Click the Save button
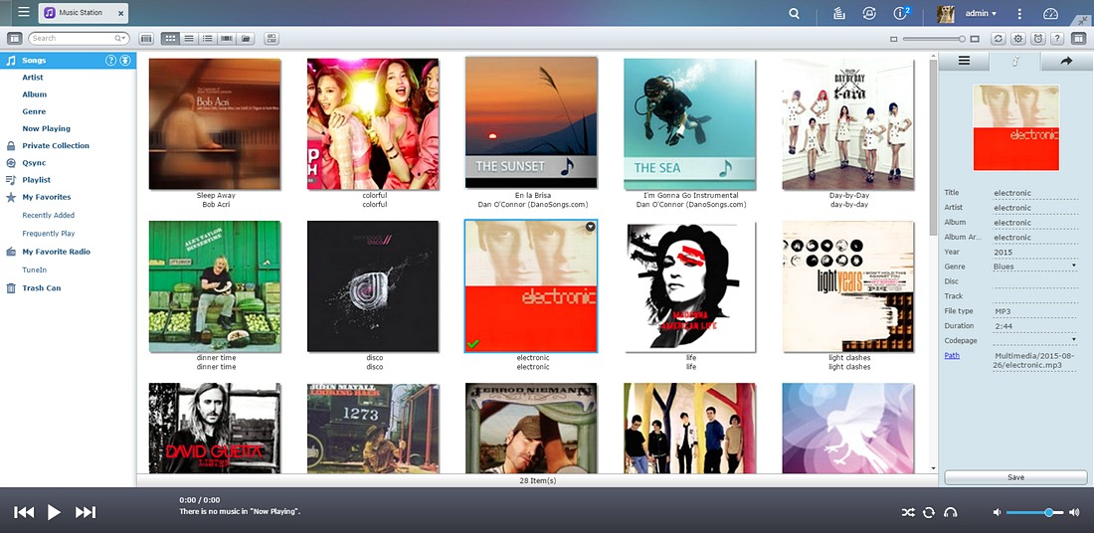Image resolution: width=1094 pixels, height=533 pixels. click(1015, 477)
